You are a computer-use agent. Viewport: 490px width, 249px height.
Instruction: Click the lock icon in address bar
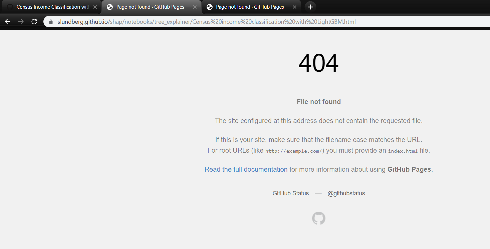click(x=51, y=22)
